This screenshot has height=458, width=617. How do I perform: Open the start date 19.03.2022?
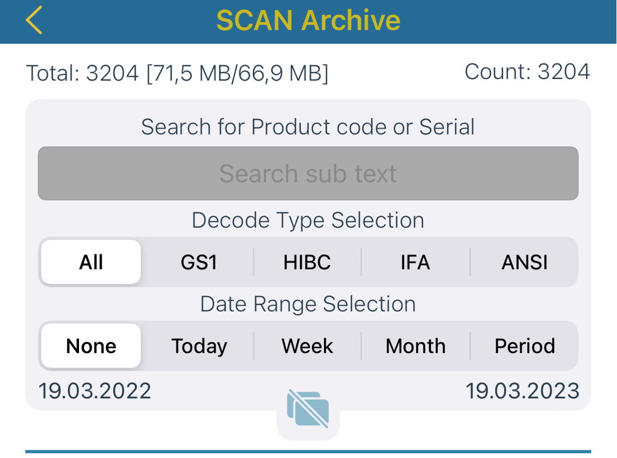pos(95,390)
